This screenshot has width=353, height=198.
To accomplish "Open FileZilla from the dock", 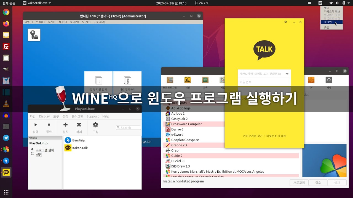I will [x=6, y=46].
